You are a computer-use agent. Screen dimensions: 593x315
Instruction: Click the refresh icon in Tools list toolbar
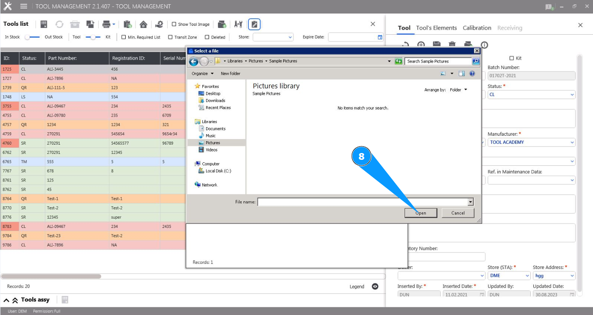pyautogui.click(x=59, y=25)
